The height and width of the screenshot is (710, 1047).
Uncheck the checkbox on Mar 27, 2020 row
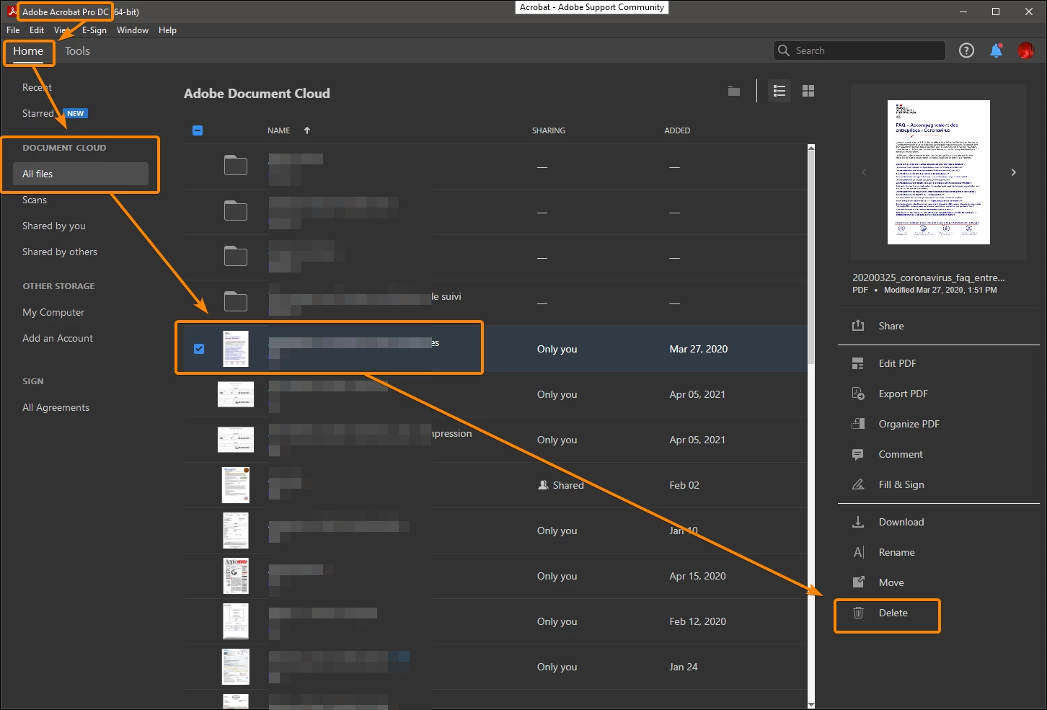tap(199, 349)
